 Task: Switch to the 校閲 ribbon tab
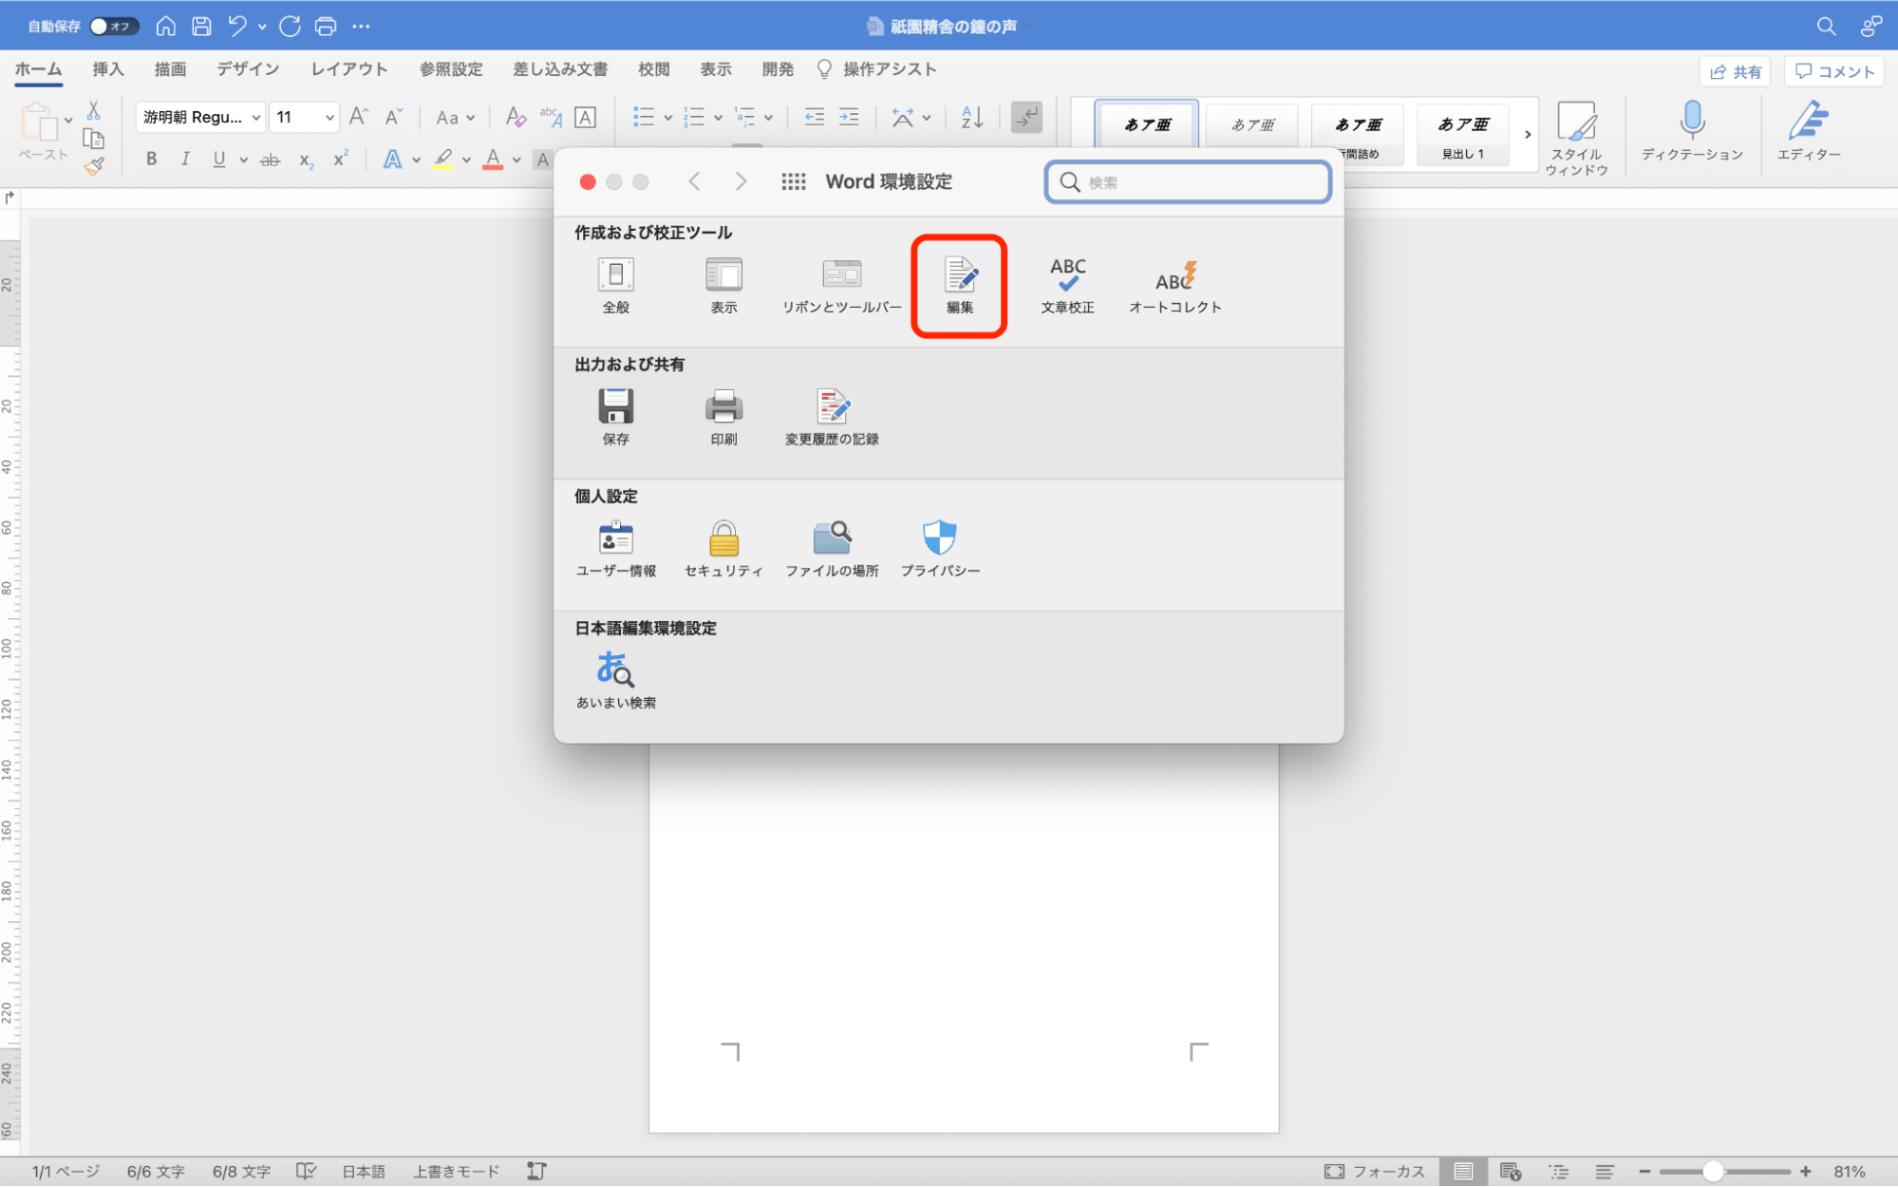(653, 69)
